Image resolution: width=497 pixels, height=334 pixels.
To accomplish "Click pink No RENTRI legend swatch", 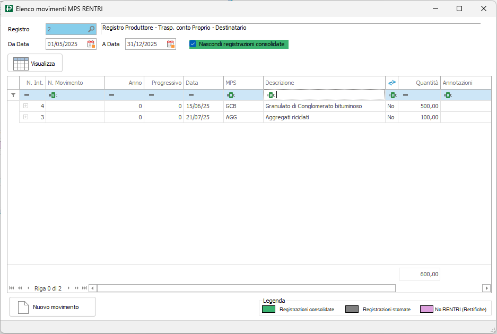I will (426, 309).
